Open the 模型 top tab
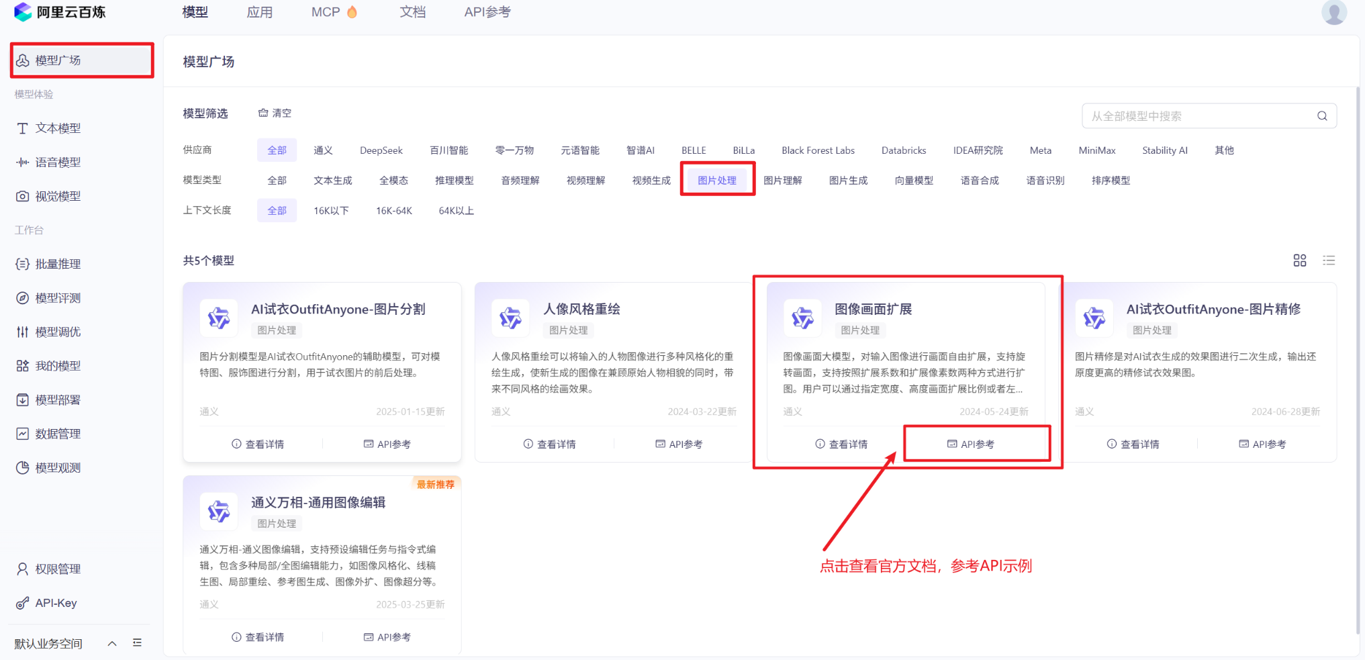Screen dimensions: 1365x660 [x=195, y=12]
